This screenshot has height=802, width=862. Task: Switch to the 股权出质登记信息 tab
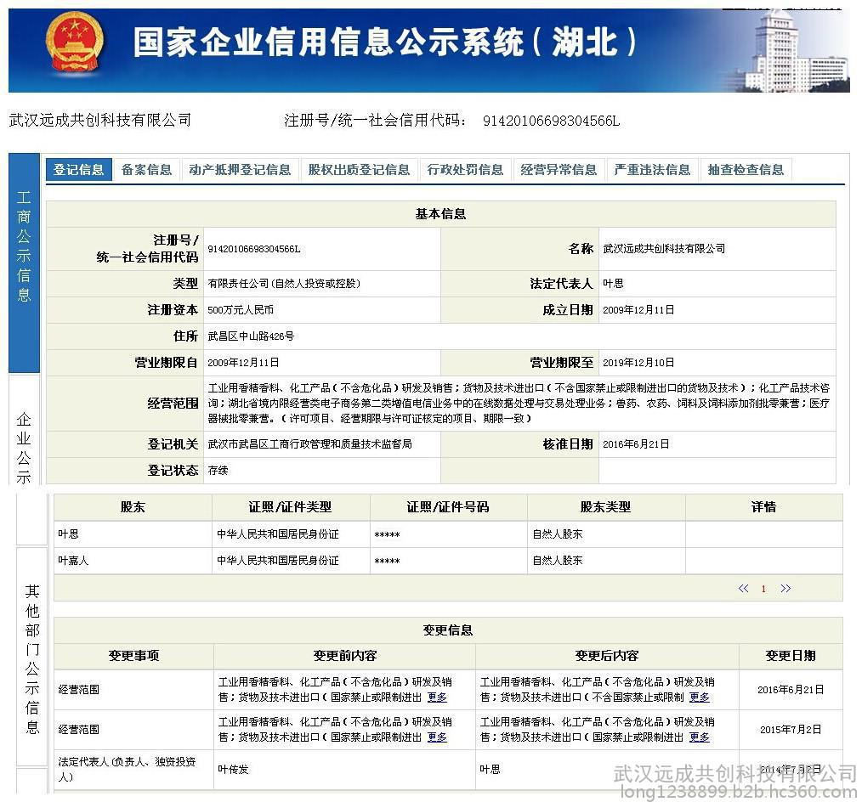[x=359, y=170]
